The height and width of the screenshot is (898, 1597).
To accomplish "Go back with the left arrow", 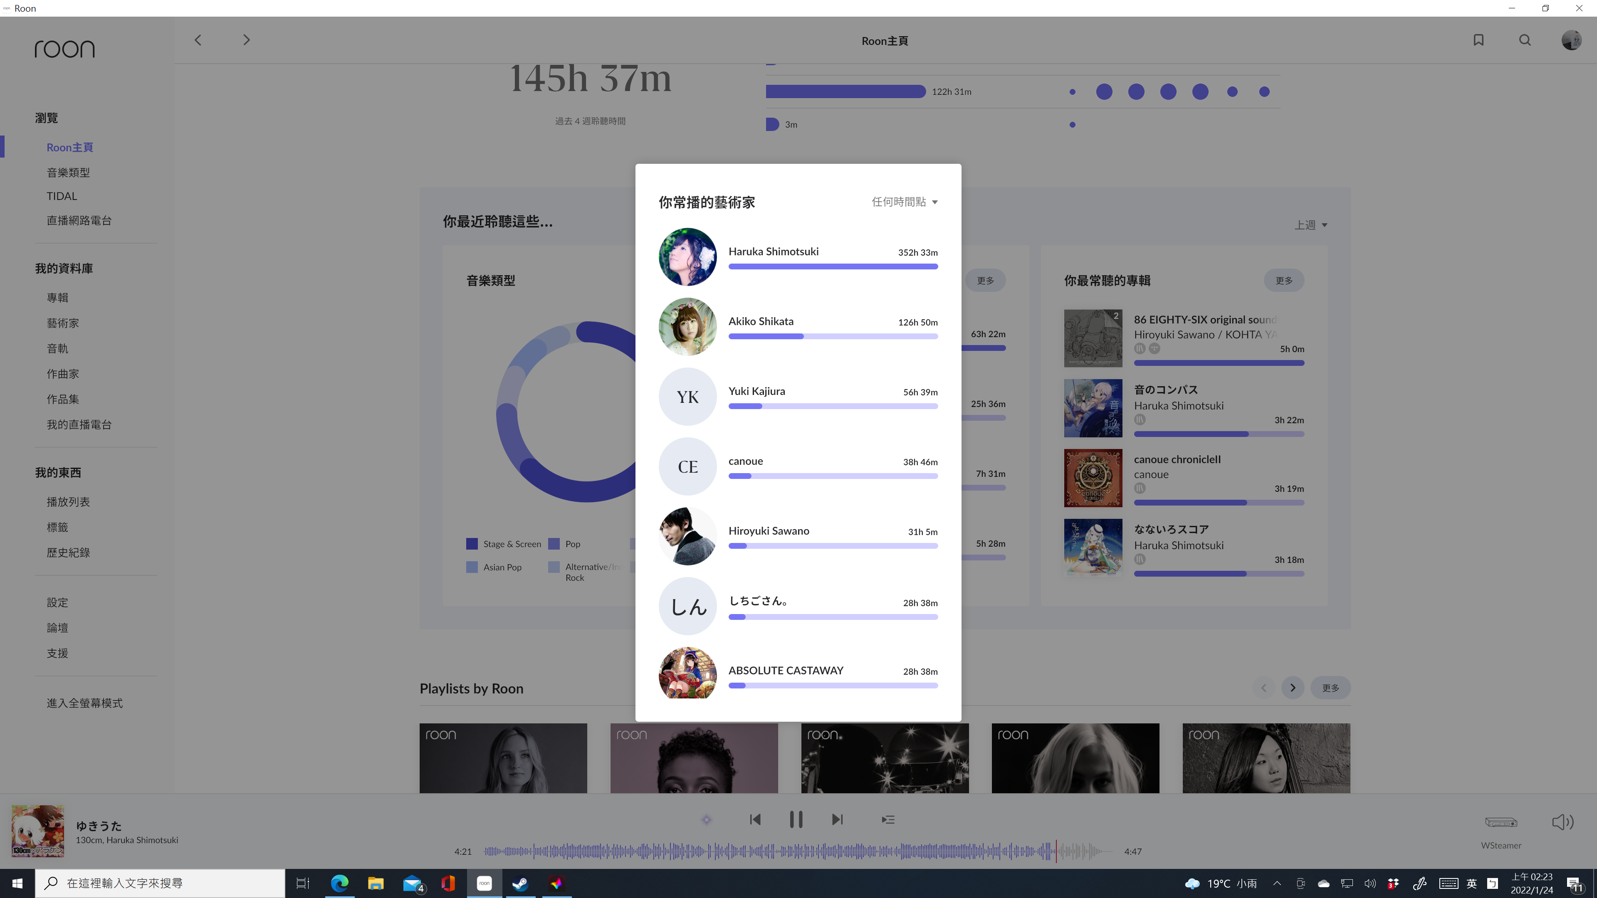I will pos(198,40).
